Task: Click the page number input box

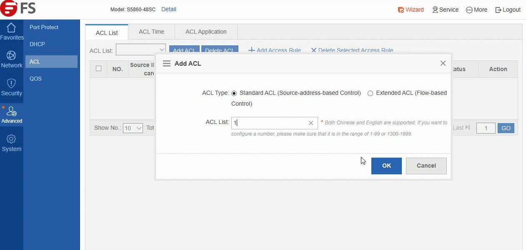Action: point(486,128)
